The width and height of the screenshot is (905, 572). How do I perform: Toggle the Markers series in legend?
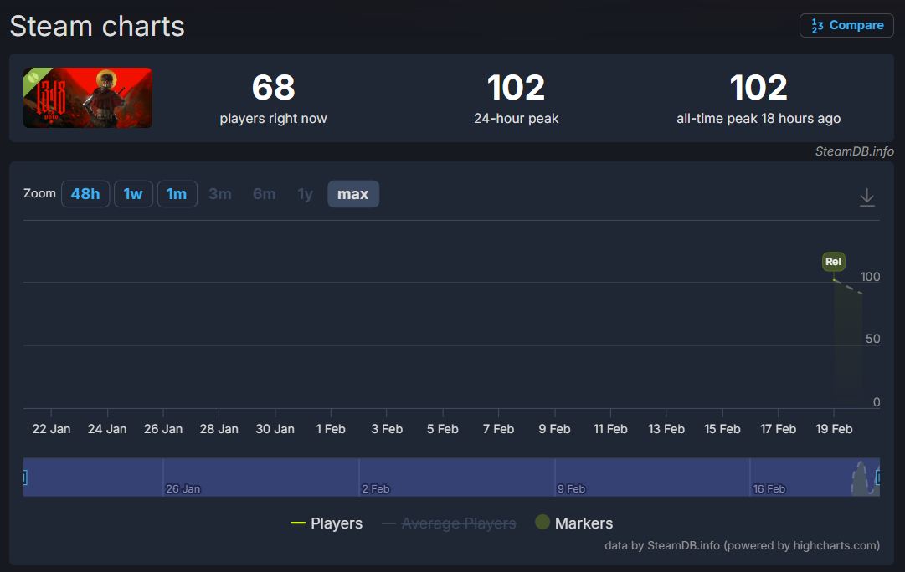point(573,523)
